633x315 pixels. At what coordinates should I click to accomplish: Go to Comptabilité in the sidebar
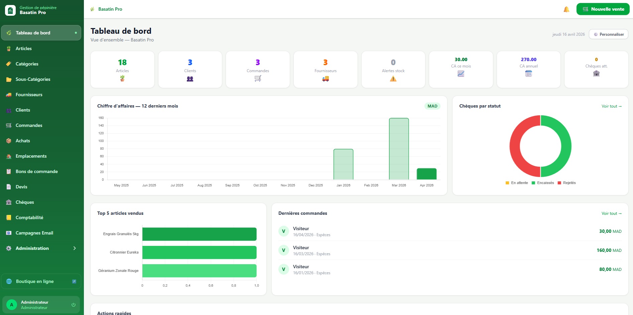click(29, 217)
